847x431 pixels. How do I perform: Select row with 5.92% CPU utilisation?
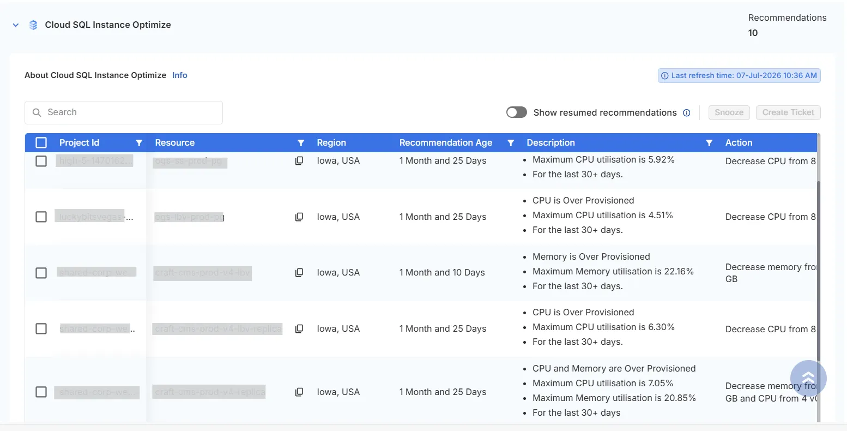pos(41,161)
